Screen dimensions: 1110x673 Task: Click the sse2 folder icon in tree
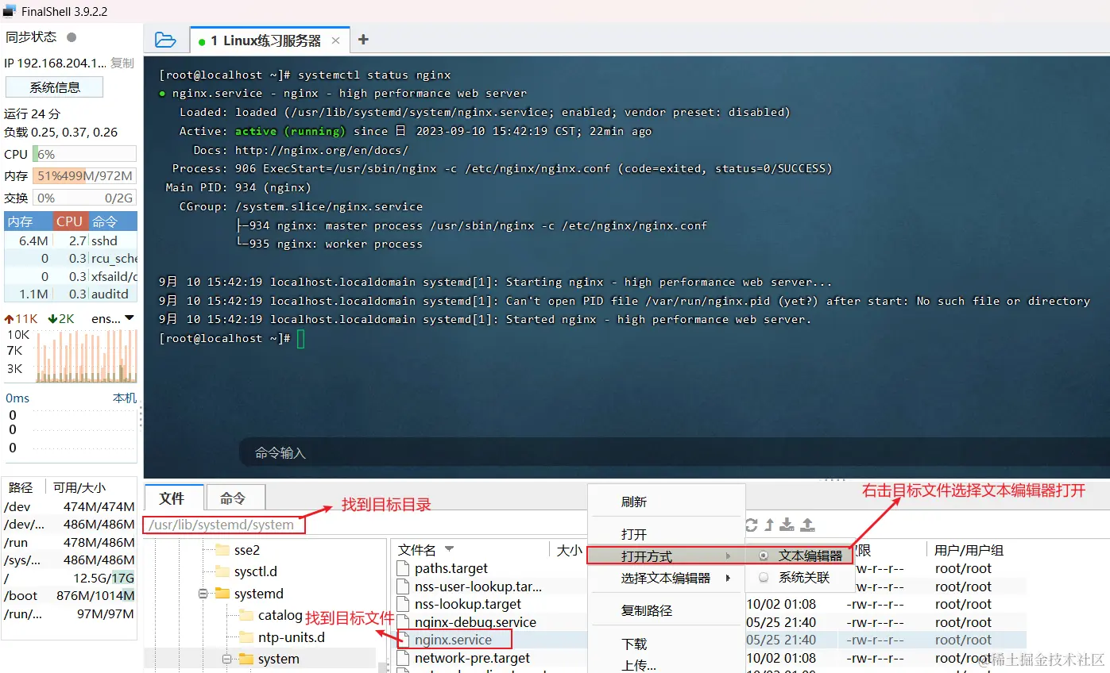(x=222, y=550)
